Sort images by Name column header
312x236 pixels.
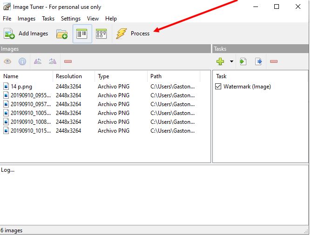(11, 76)
